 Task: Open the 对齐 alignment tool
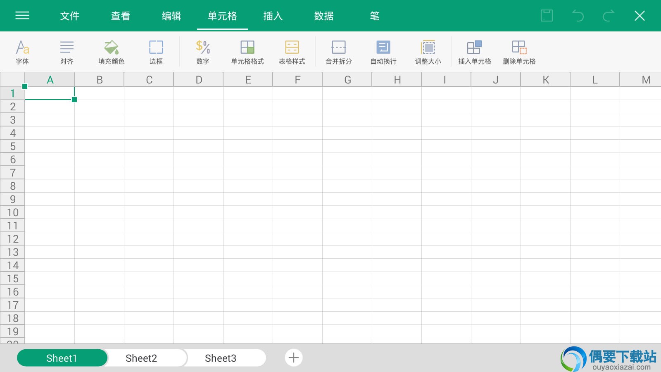[x=67, y=52]
